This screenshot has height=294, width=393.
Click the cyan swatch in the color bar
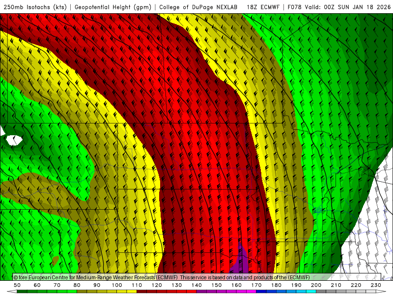(x=311, y=292)
